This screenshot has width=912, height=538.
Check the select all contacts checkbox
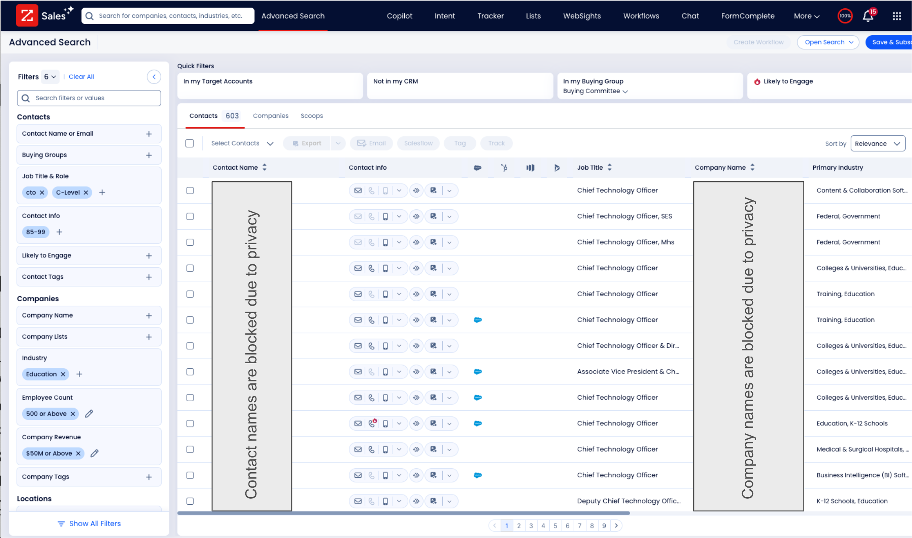[189, 143]
